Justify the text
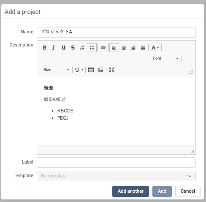This screenshot has width=206, height=202. pyautogui.click(x=143, y=48)
